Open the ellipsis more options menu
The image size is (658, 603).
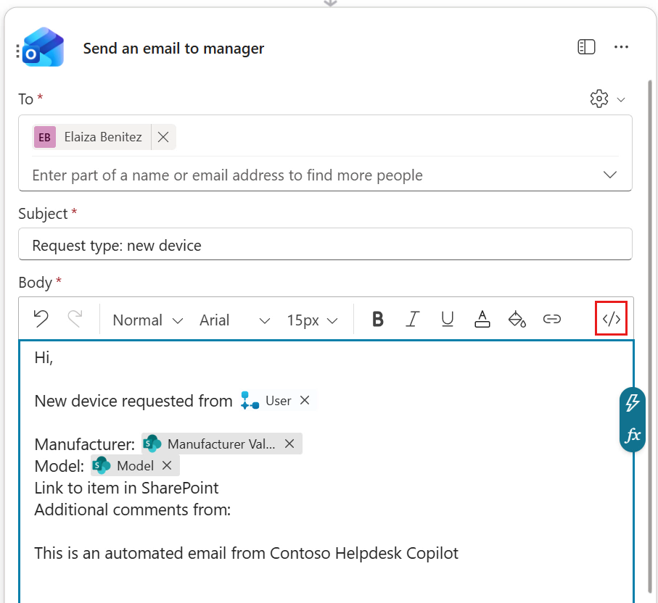[622, 46]
